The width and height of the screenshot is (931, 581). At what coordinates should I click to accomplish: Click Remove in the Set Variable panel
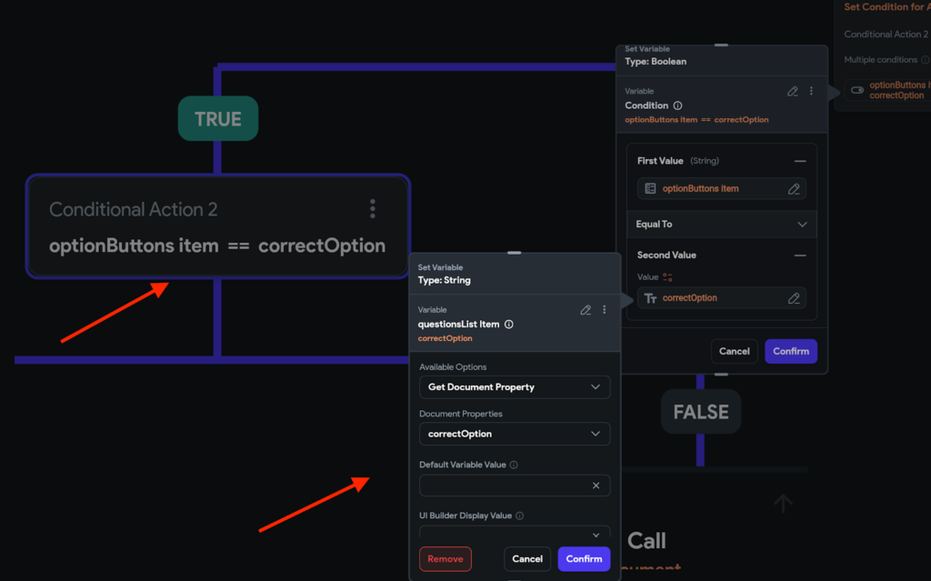[x=445, y=558]
